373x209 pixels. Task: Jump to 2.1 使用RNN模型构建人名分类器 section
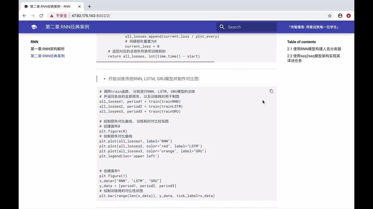pyautogui.click(x=314, y=49)
